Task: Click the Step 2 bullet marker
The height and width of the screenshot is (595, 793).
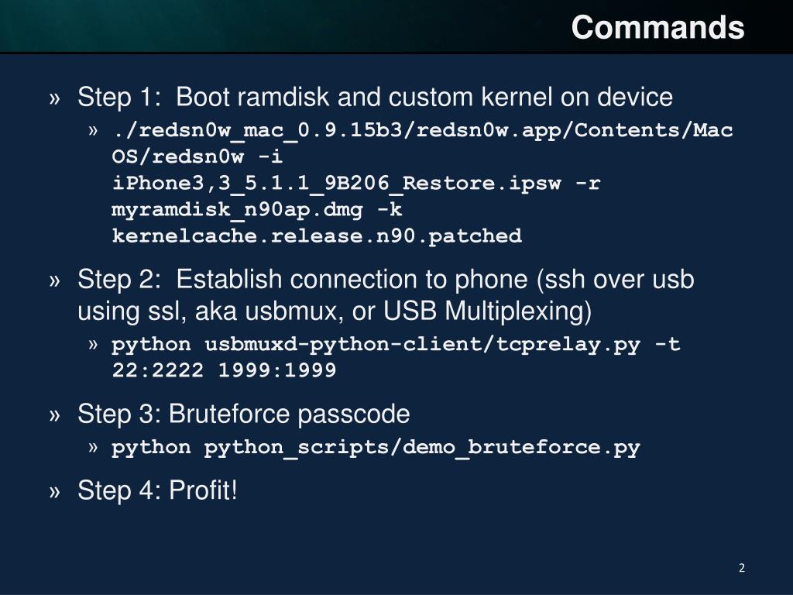Action: click(x=55, y=280)
